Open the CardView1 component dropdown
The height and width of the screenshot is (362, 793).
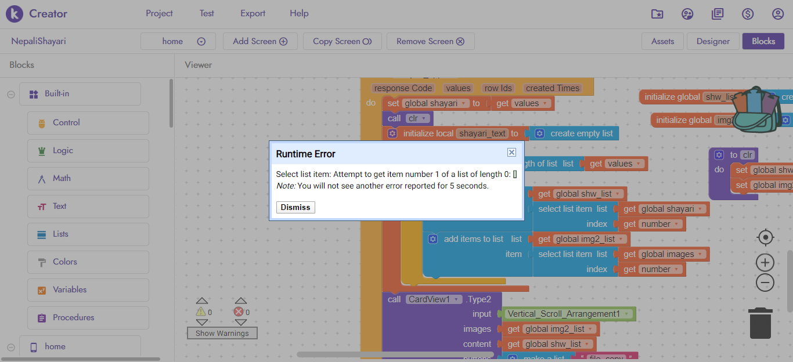(x=433, y=299)
